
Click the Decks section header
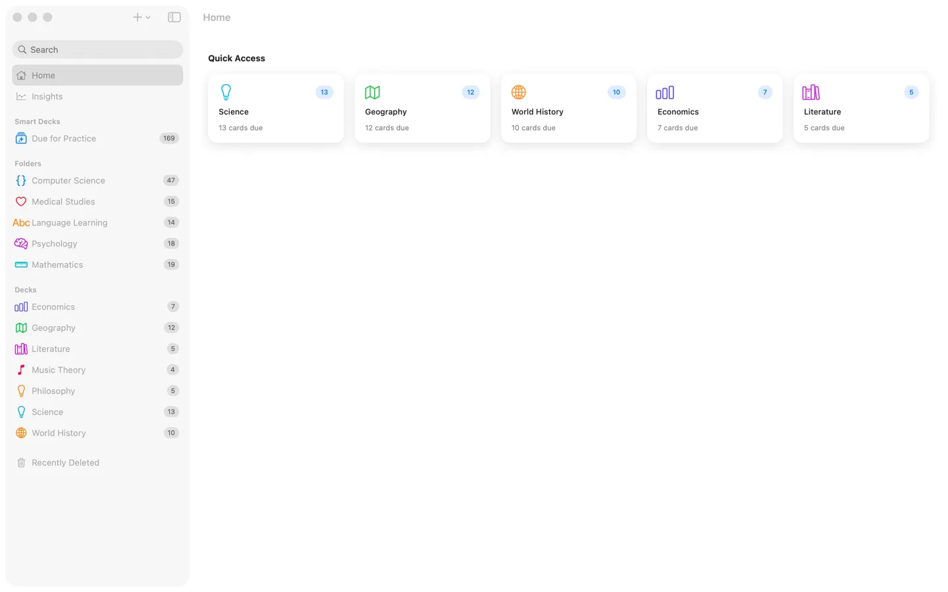tap(26, 289)
